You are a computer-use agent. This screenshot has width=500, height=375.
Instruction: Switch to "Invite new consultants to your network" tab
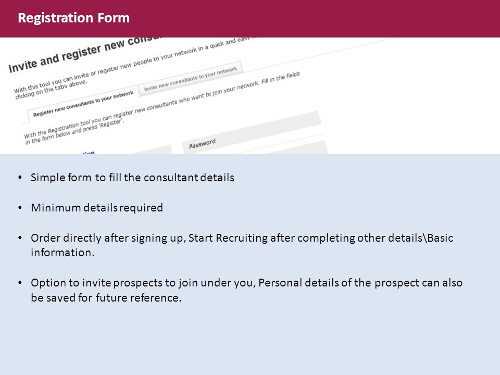point(191,79)
